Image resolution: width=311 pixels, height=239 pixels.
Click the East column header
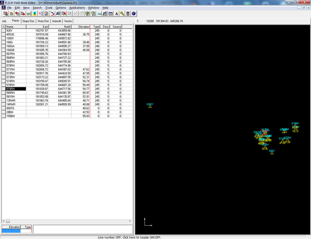click(37, 27)
